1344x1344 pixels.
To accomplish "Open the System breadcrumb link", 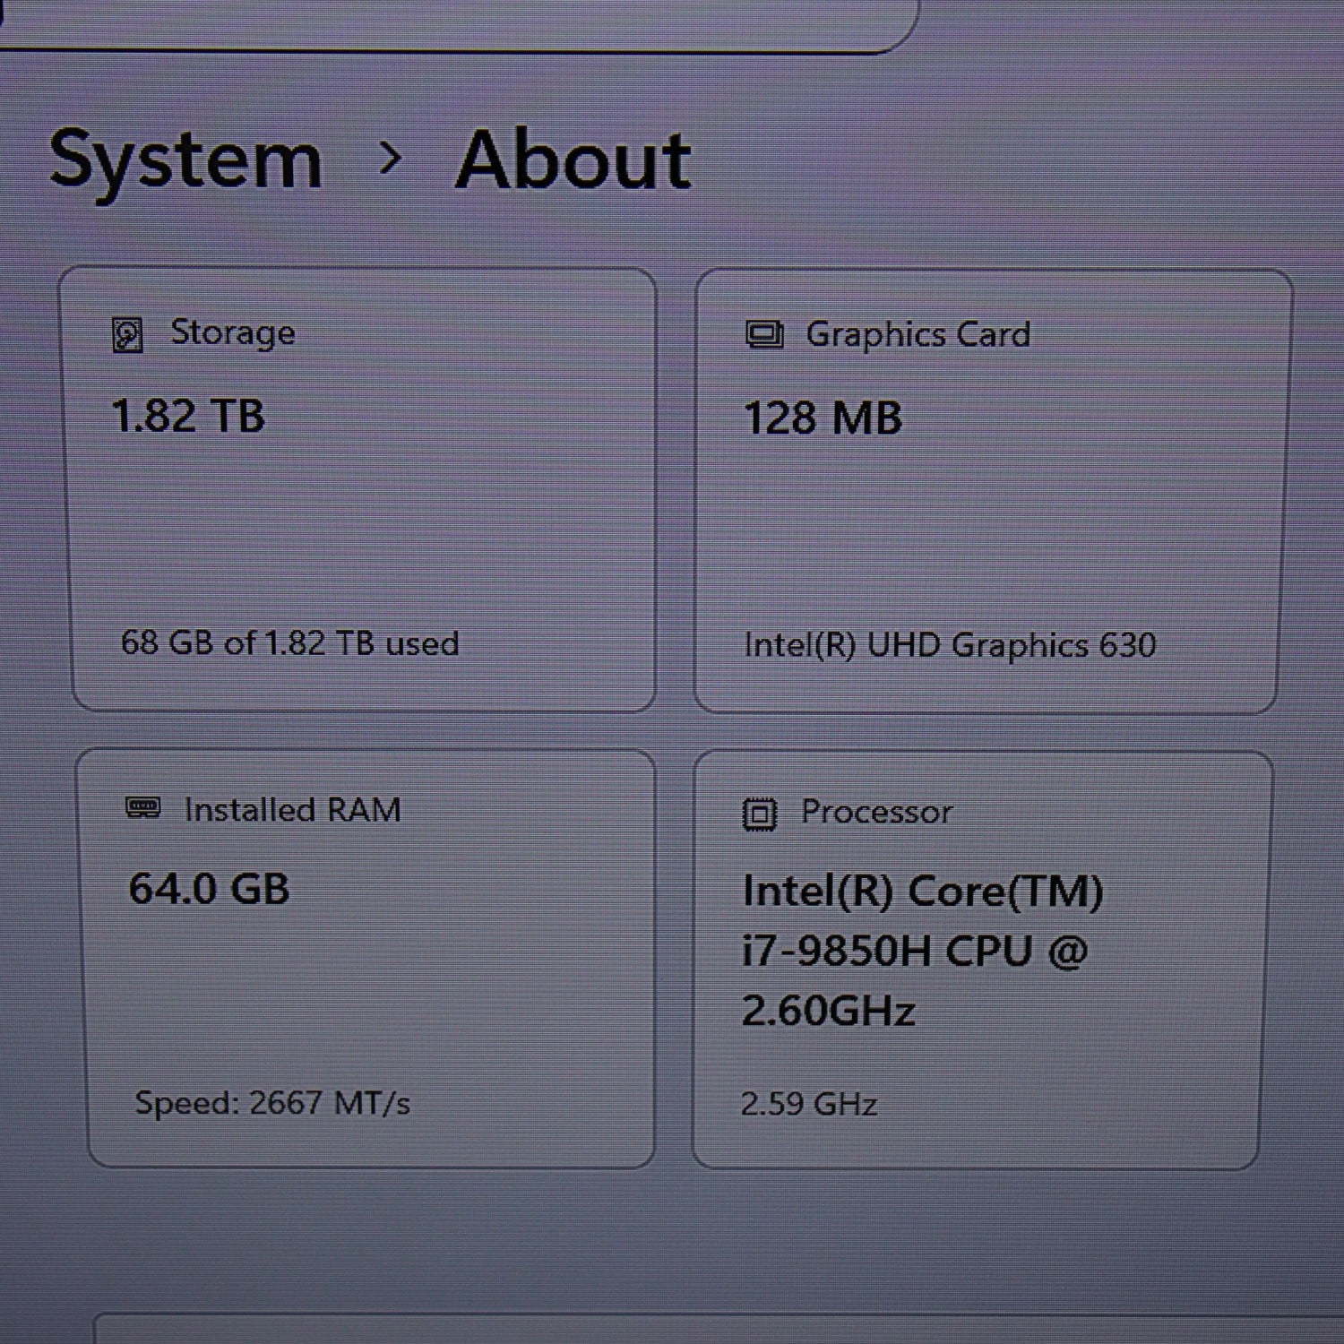I will pos(182,161).
